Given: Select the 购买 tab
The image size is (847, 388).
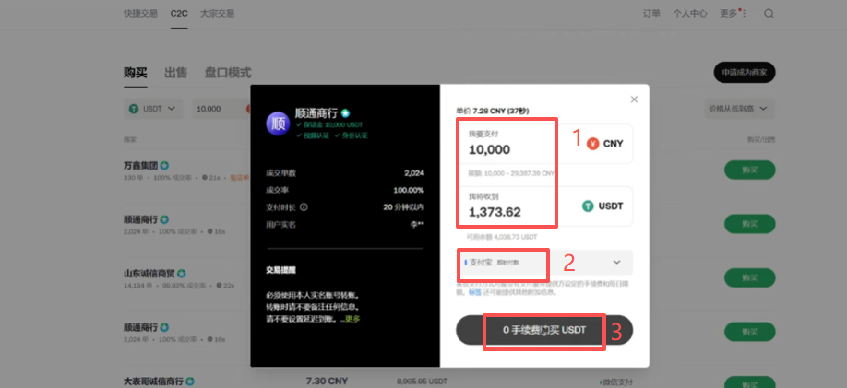Looking at the screenshot, I should [x=135, y=72].
